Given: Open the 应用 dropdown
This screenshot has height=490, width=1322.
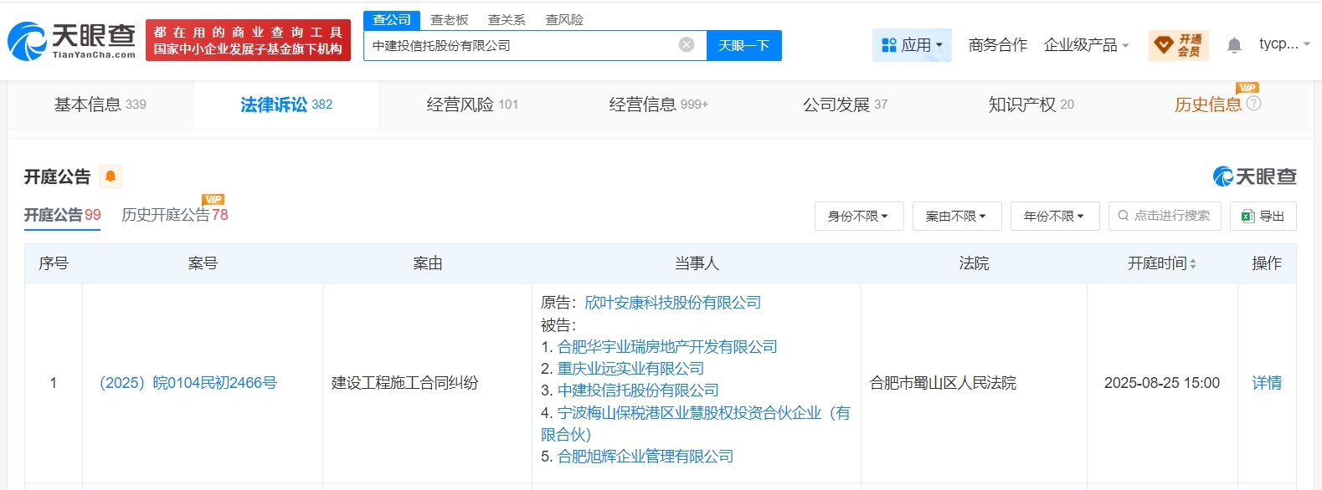Looking at the screenshot, I should pyautogui.click(x=912, y=45).
